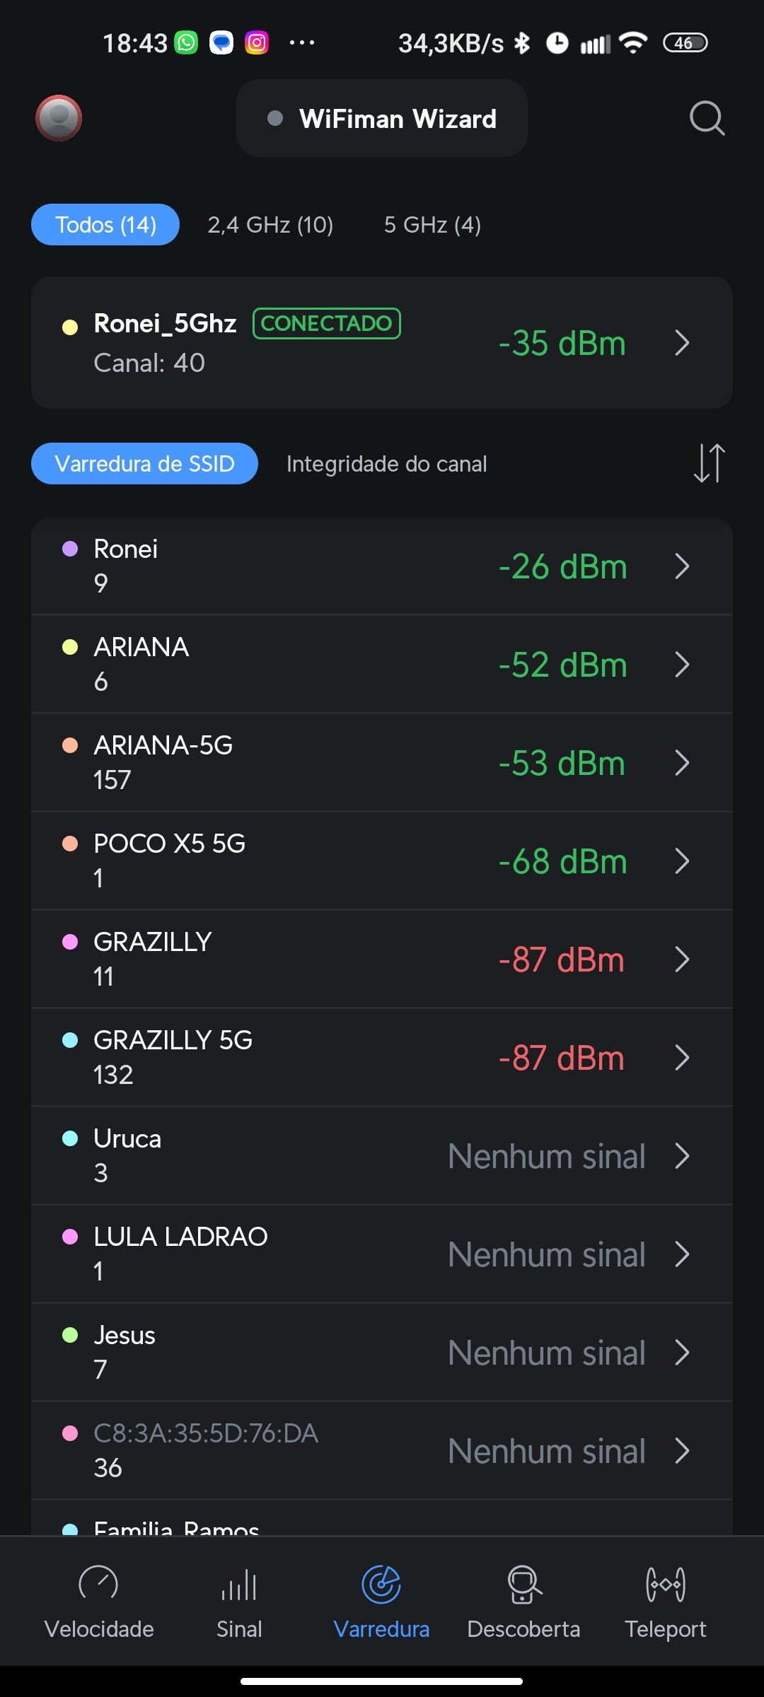Tap the purple dot beside Ronei
The image size is (764, 1697).
pyautogui.click(x=70, y=549)
